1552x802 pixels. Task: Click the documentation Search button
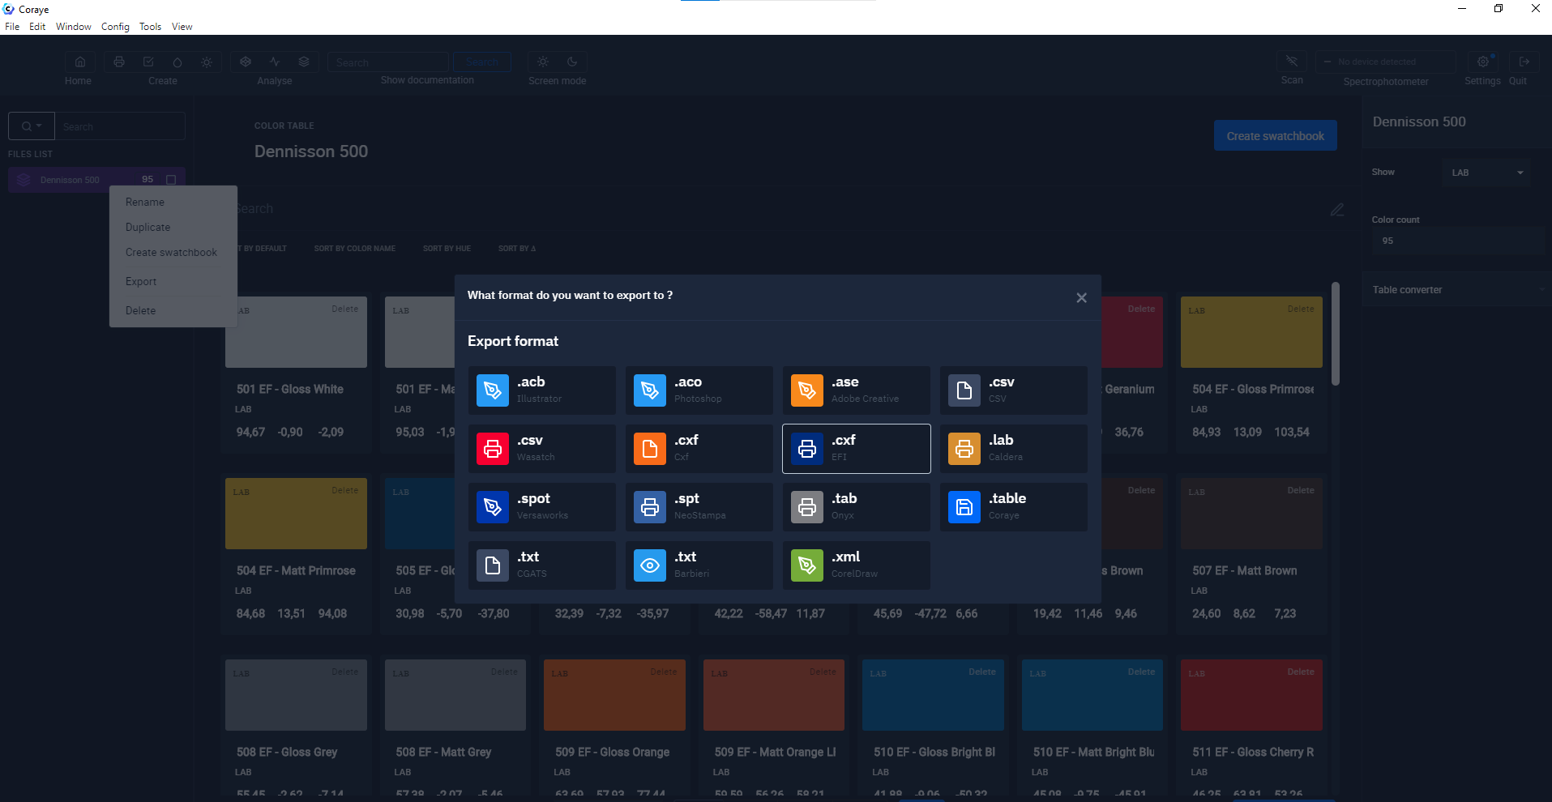pos(482,62)
